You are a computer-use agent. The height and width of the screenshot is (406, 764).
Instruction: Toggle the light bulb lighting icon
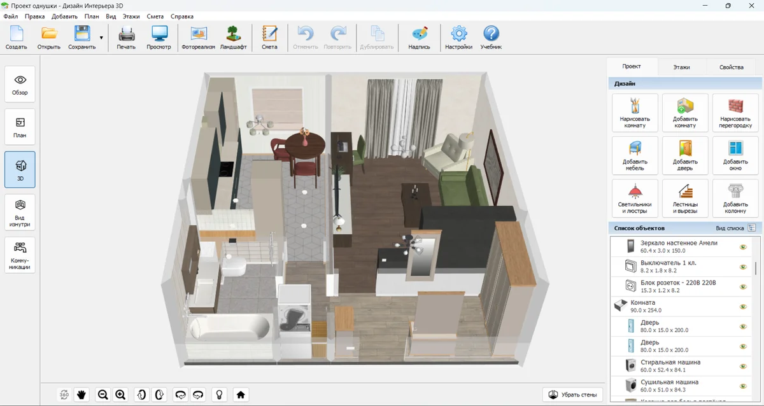tap(220, 395)
